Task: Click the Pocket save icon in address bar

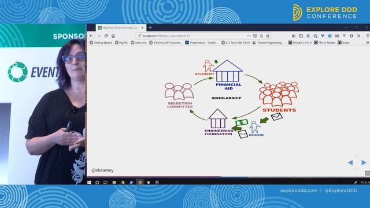Action: [255, 36]
